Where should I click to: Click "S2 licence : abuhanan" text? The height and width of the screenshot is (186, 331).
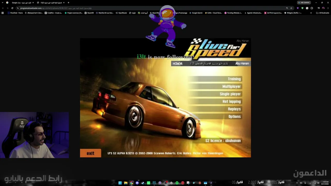[x=223, y=141]
